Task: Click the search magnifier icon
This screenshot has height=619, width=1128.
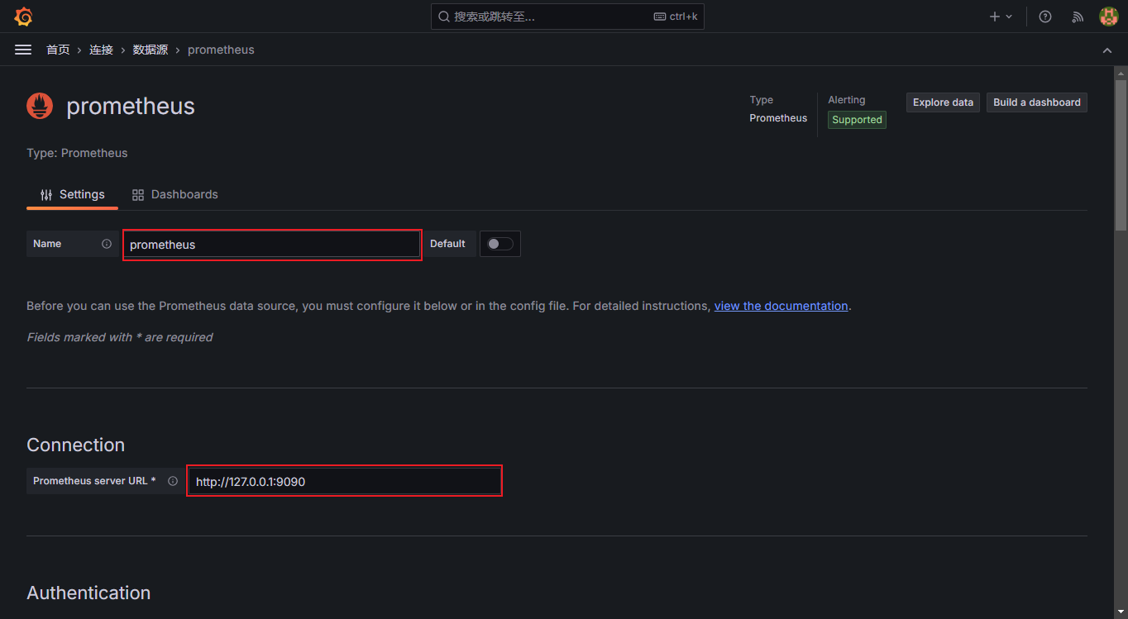Action: (443, 17)
